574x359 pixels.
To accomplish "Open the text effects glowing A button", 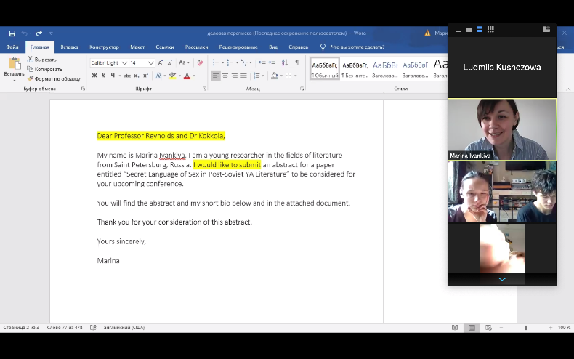I will point(159,76).
